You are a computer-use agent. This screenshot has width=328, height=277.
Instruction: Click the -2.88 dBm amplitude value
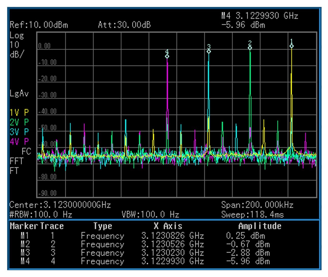click(248, 253)
